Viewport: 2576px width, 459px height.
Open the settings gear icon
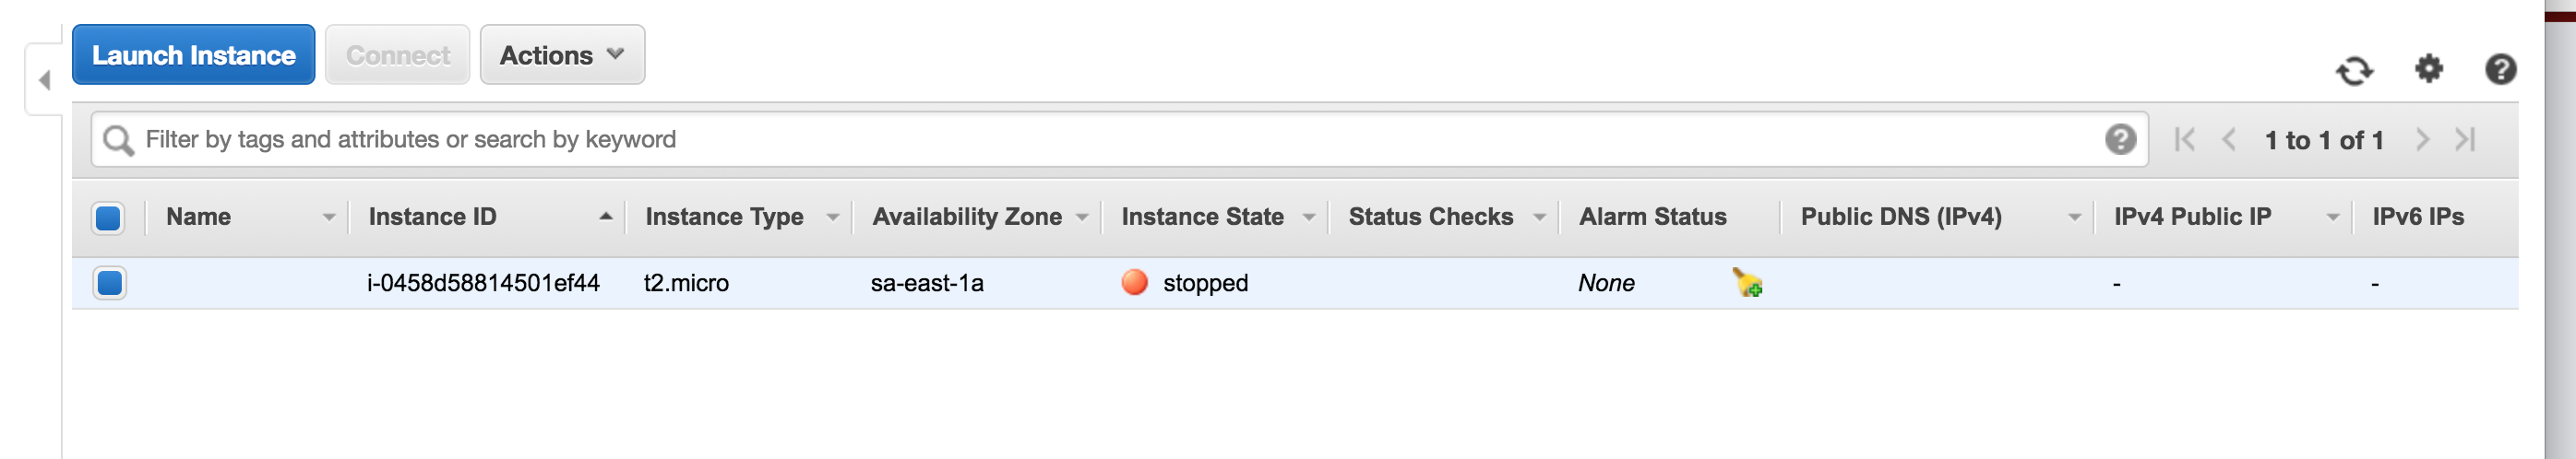(2429, 69)
